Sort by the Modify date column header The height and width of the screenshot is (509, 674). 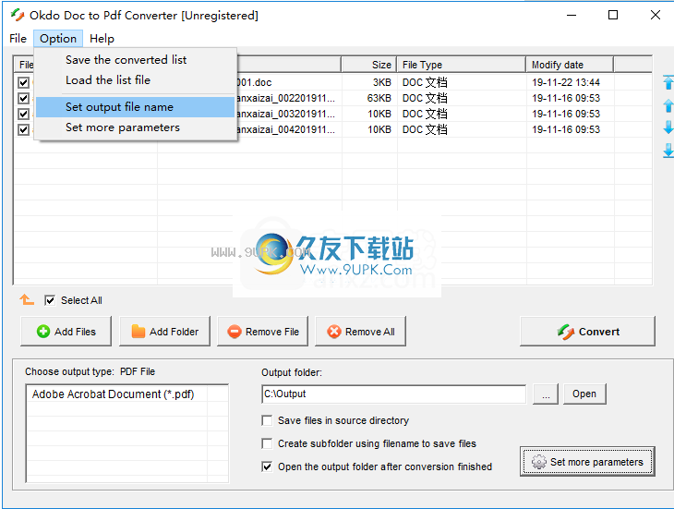coord(570,65)
